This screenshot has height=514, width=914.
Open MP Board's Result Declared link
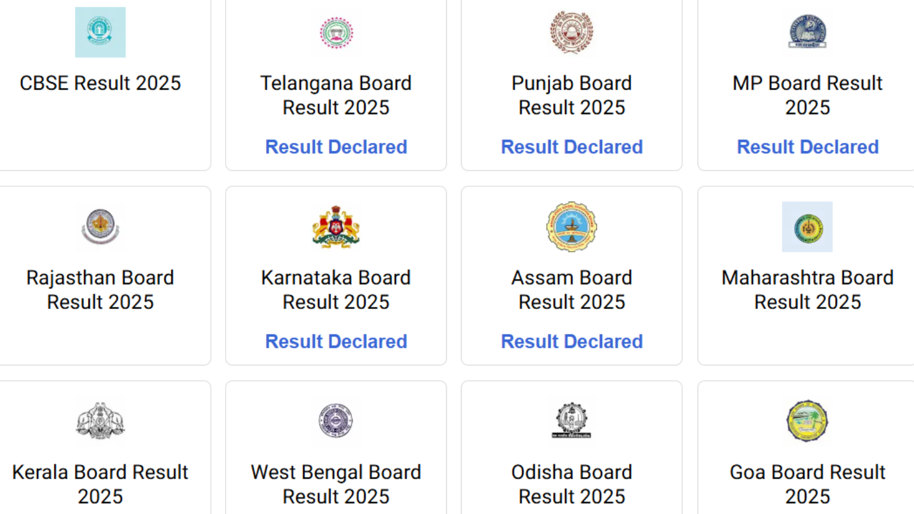point(807,147)
